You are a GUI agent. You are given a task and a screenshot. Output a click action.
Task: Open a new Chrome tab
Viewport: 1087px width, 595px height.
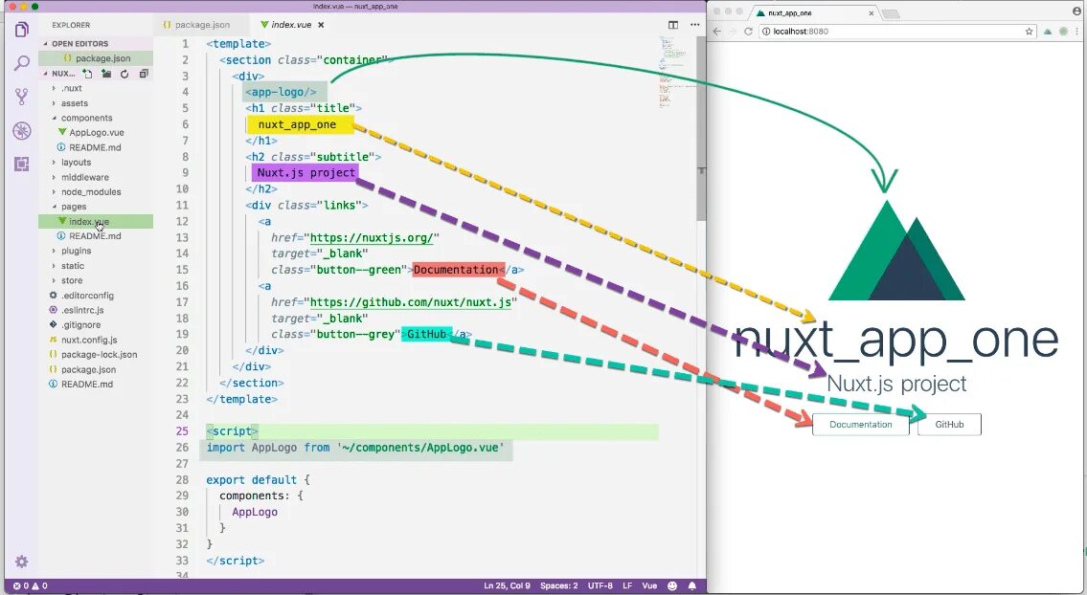point(891,13)
